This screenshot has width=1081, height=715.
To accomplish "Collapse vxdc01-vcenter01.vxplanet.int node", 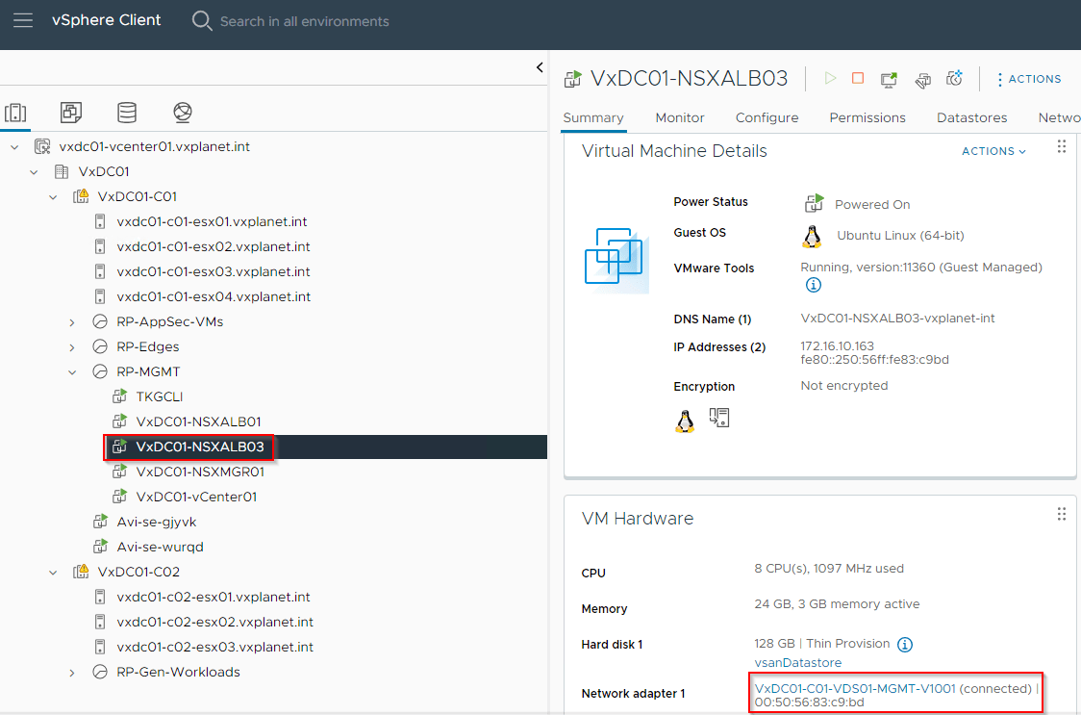I will tap(14, 147).
